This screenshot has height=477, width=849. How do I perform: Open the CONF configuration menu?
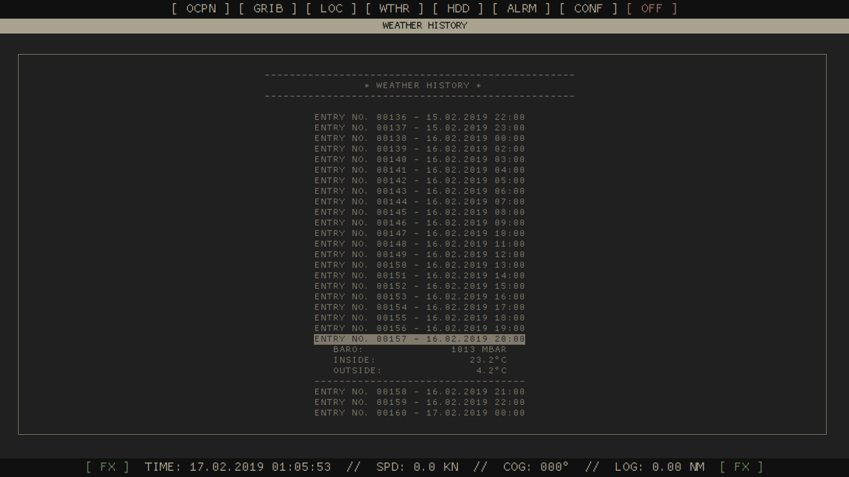pos(589,9)
